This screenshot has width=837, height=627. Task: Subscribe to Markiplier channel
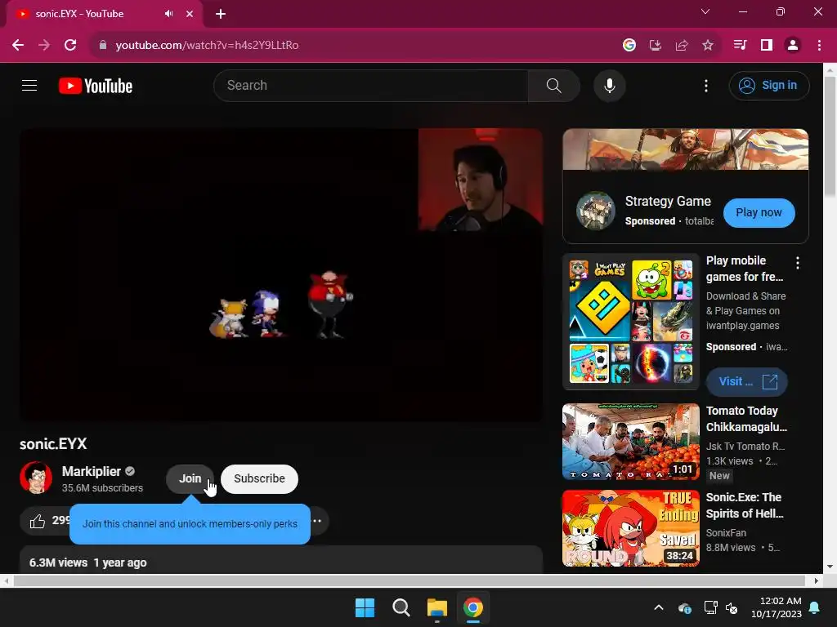[x=259, y=478]
